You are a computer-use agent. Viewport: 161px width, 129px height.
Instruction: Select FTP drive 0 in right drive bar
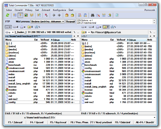pyautogui.click(x=106, y=27)
